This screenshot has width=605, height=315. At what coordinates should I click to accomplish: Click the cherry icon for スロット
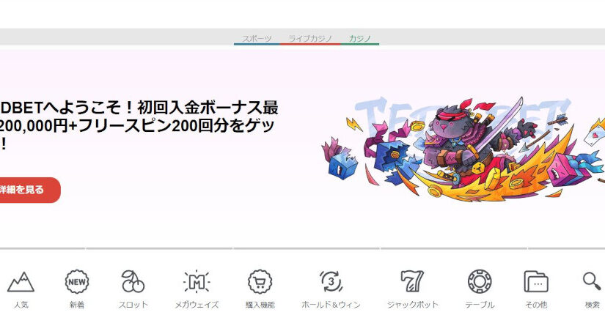point(133,281)
